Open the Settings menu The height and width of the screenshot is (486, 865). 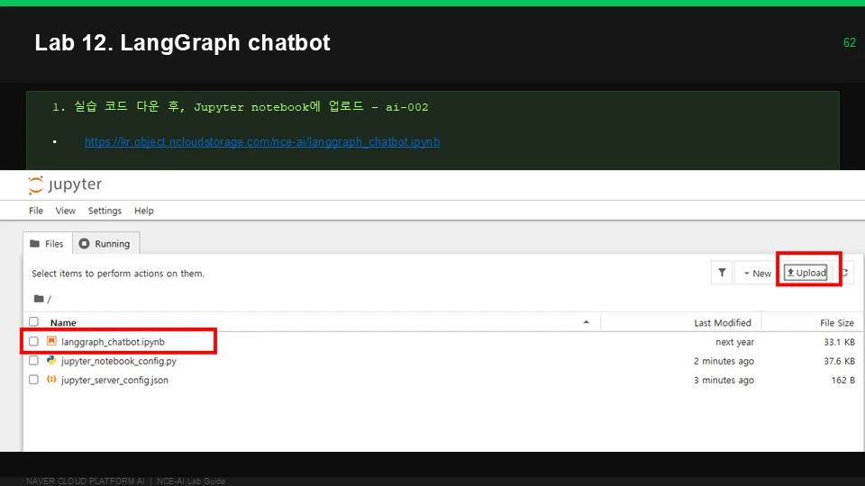coord(105,211)
